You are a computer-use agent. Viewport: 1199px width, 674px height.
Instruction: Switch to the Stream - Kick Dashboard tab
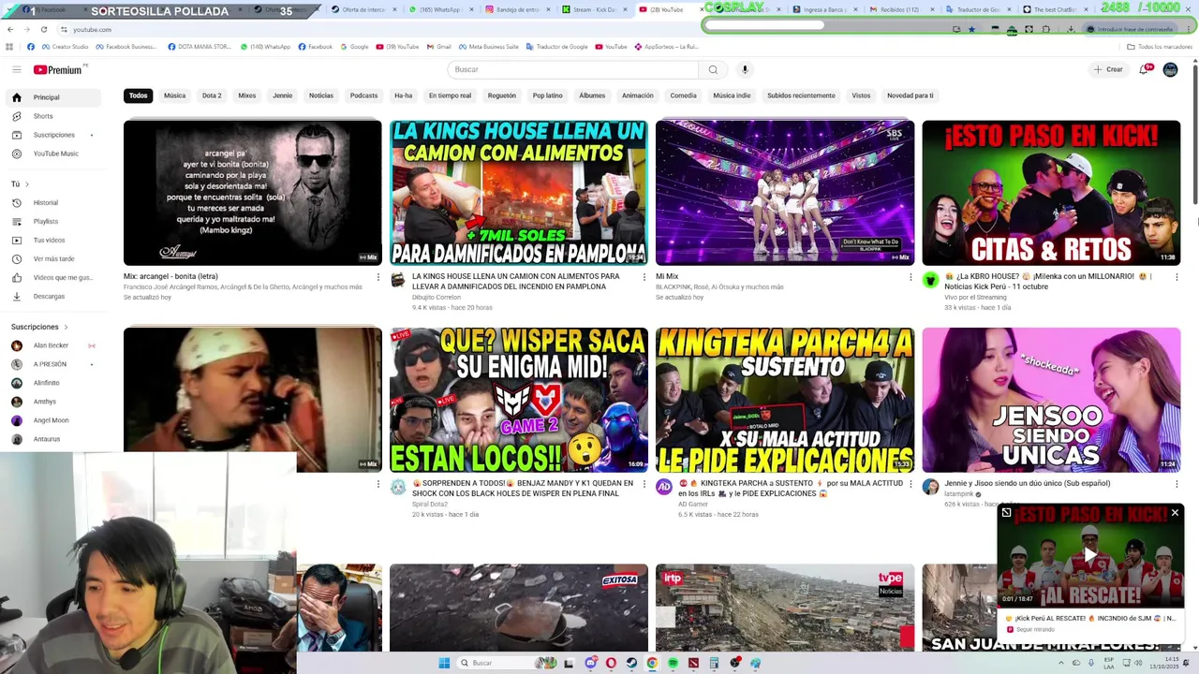(594, 9)
